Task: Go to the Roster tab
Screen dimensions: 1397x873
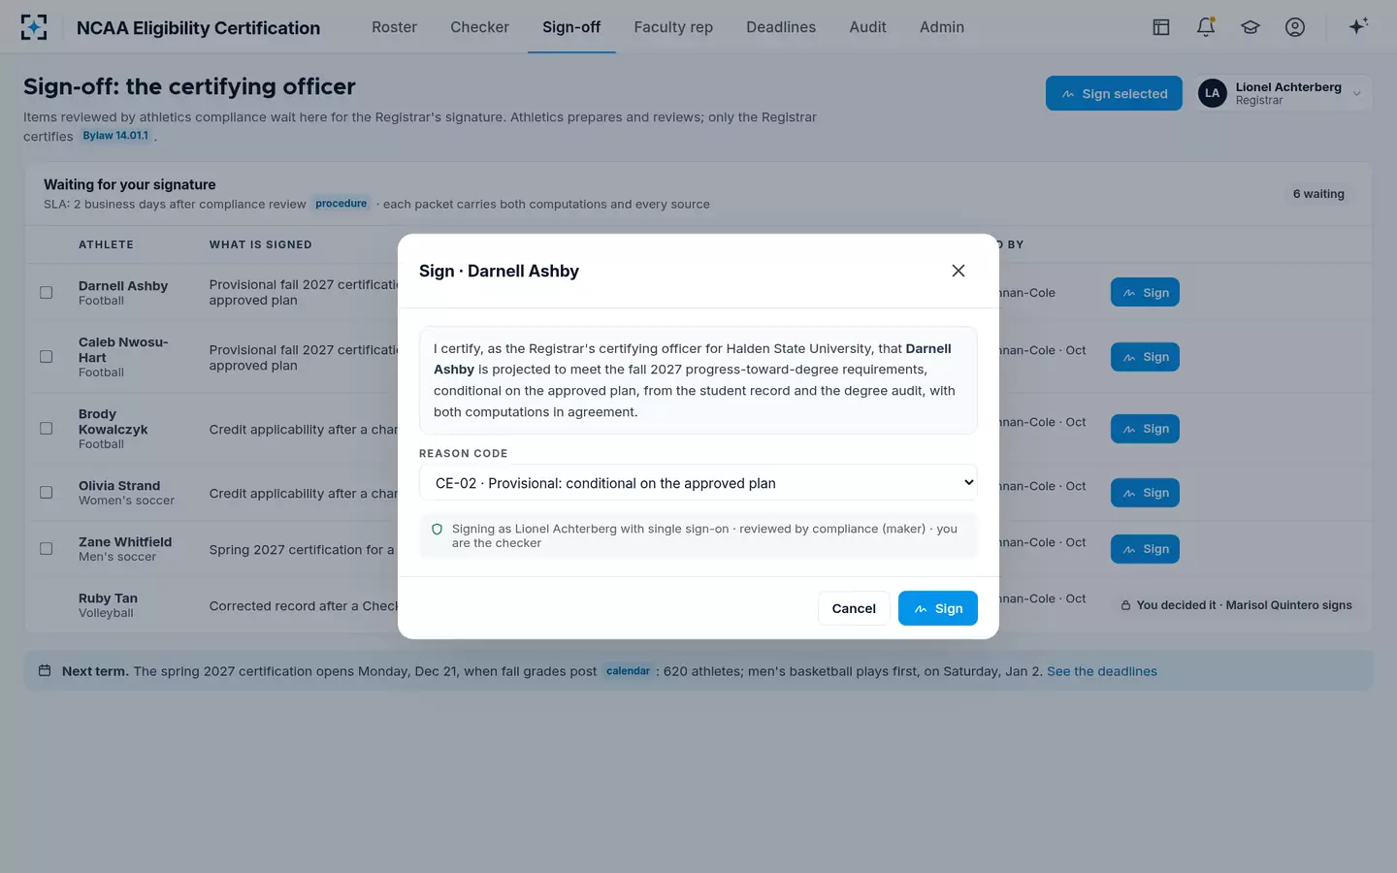Action: (394, 27)
